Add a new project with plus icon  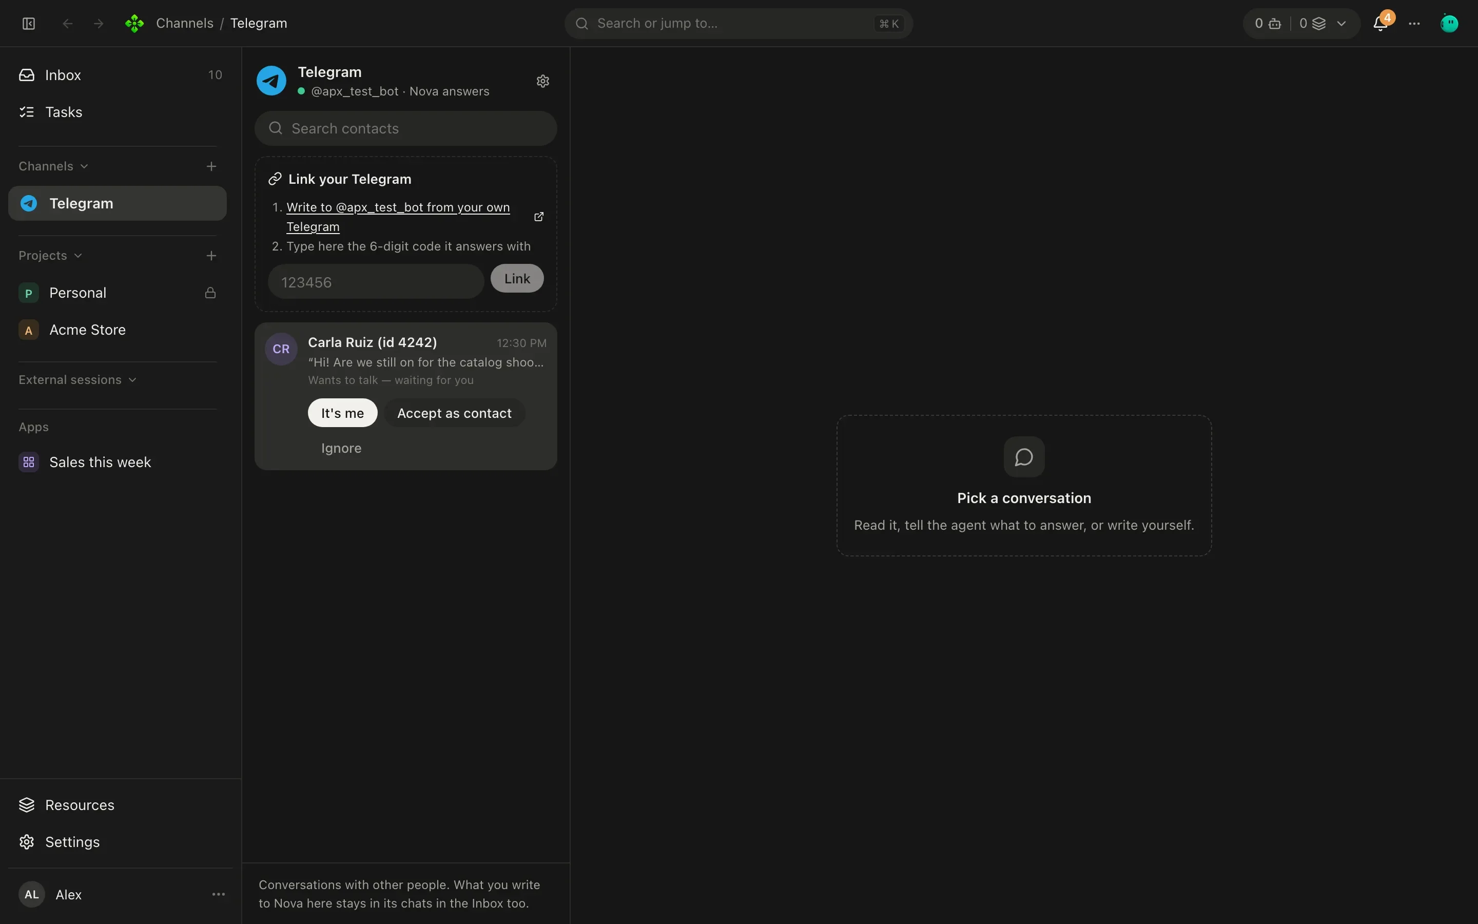tap(211, 256)
